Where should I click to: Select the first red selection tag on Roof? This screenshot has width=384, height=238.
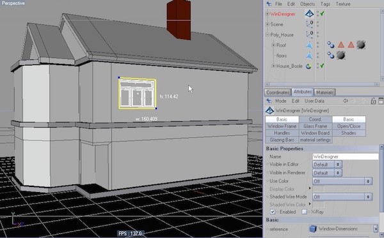[x=341, y=45]
